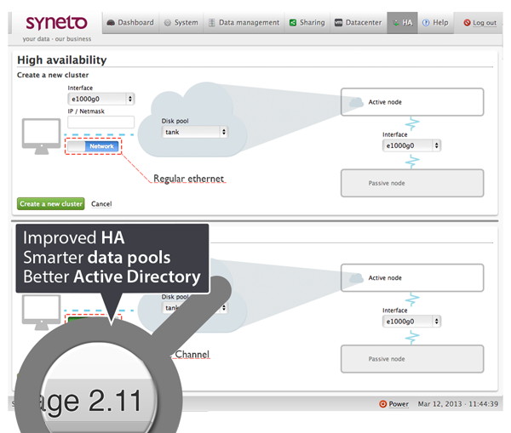Click the upper Passive node box
Viewport: 511px width, 433px height.
(412, 183)
